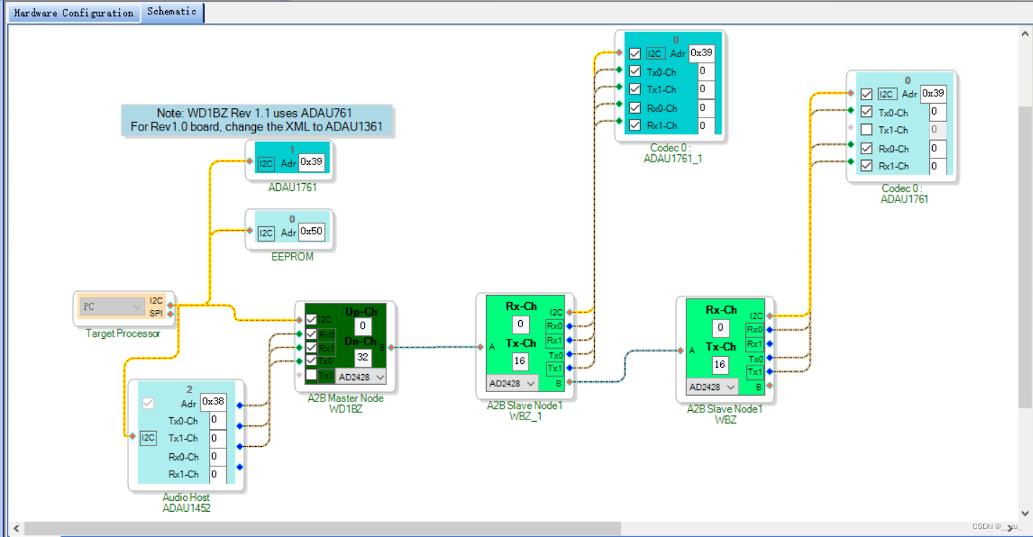
Task: Click the SPI pin on Target Processor
Action: pos(170,314)
